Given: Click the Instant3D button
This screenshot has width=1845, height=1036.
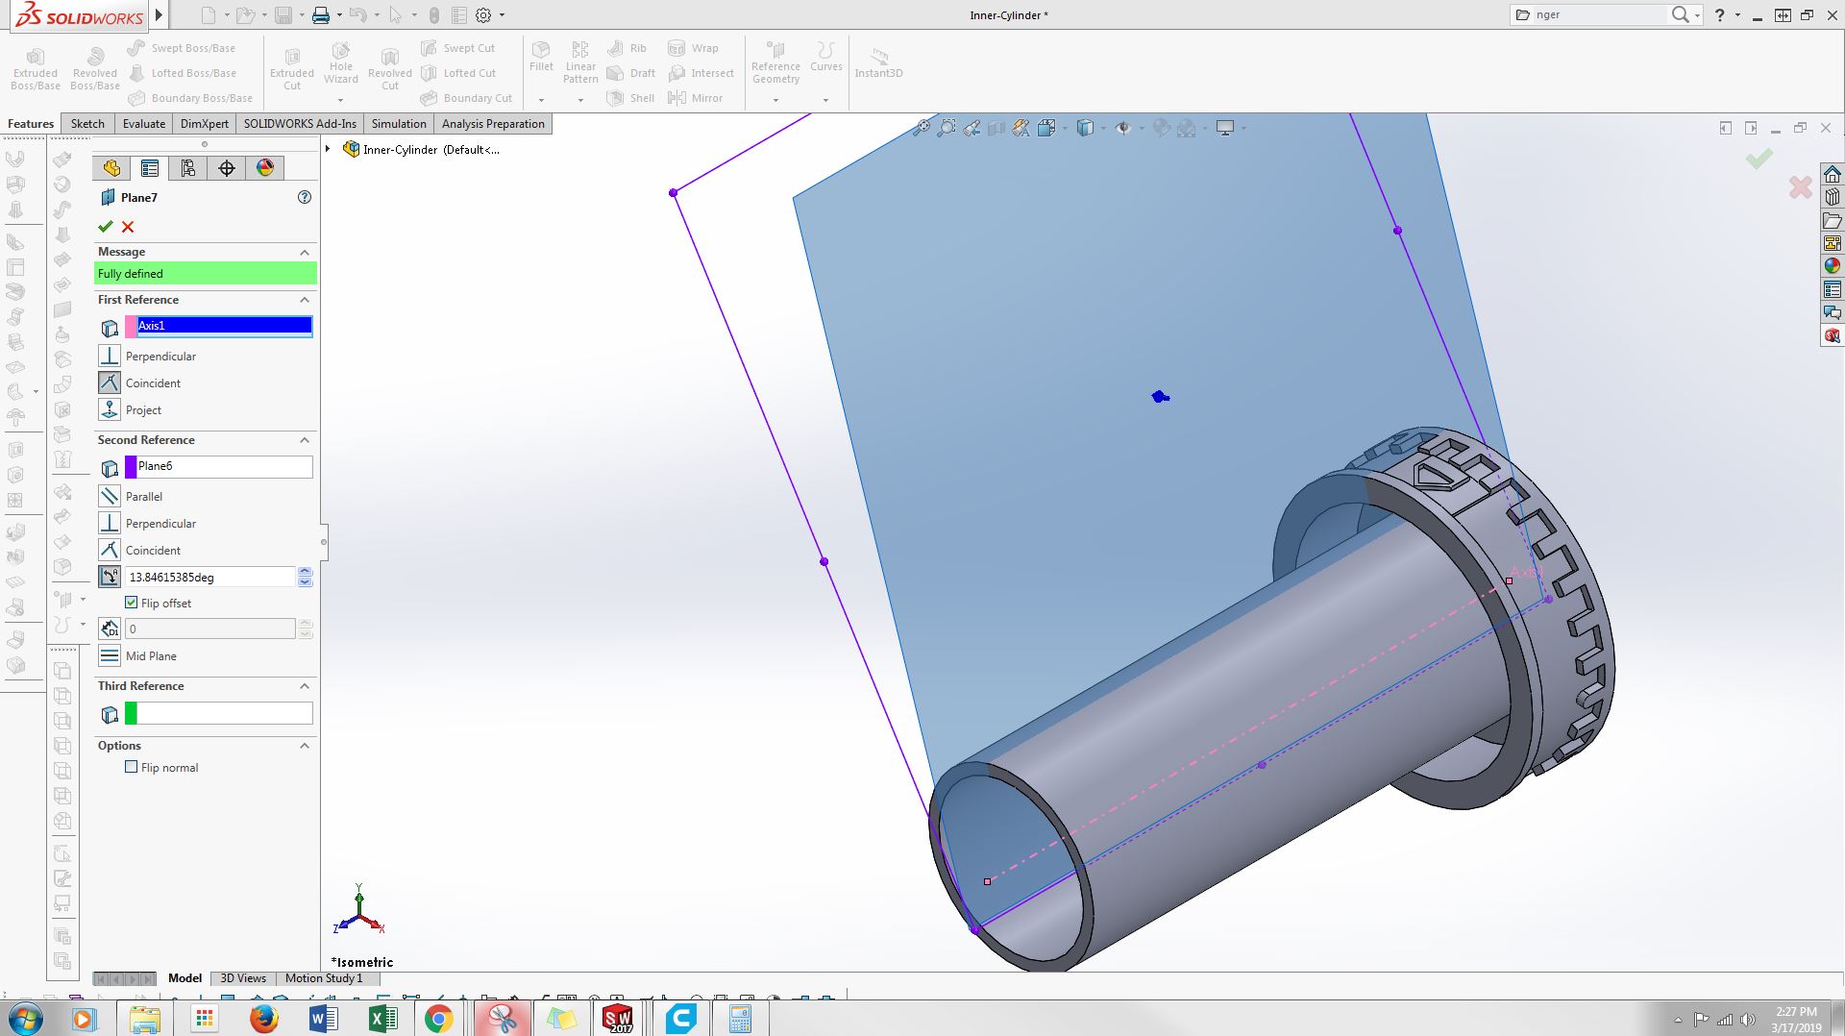Looking at the screenshot, I should [878, 63].
